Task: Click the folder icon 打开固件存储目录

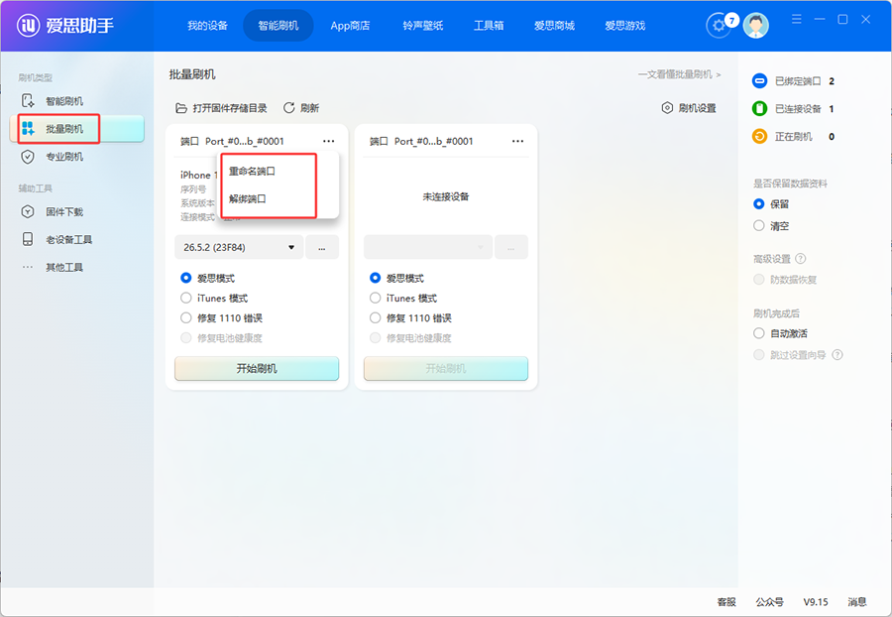Action: pos(181,108)
